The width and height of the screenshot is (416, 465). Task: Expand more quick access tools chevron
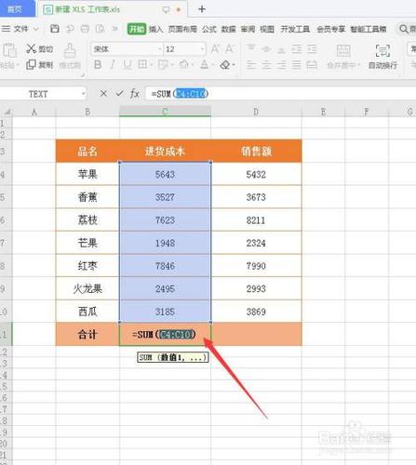[114, 29]
